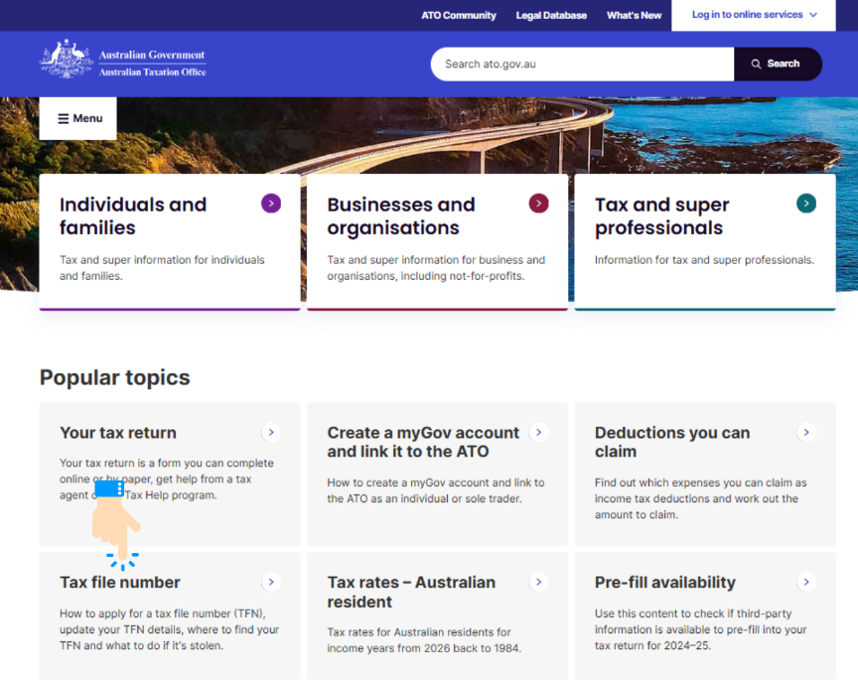Open the Your tax return topic heading
Viewport: 858px width, 686px height.
(118, 433)
